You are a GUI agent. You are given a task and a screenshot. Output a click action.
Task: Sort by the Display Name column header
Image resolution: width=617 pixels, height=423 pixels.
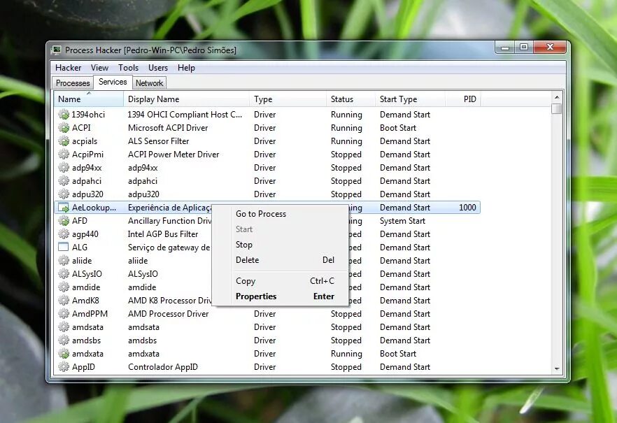187,99
